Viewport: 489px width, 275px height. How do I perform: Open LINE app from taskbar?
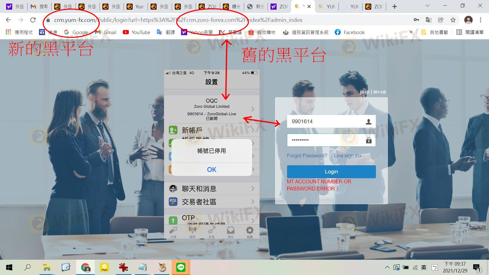pyautogui.click(x=181, y=267)
